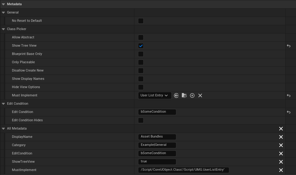
Task: Select the Allow Abstract label
Action: coord(23,37)
